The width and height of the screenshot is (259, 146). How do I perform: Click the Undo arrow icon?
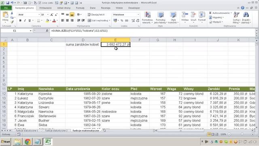[x=12, y=3]
